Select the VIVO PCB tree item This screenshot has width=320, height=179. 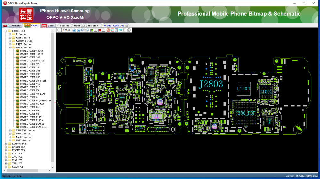(17, 154)
